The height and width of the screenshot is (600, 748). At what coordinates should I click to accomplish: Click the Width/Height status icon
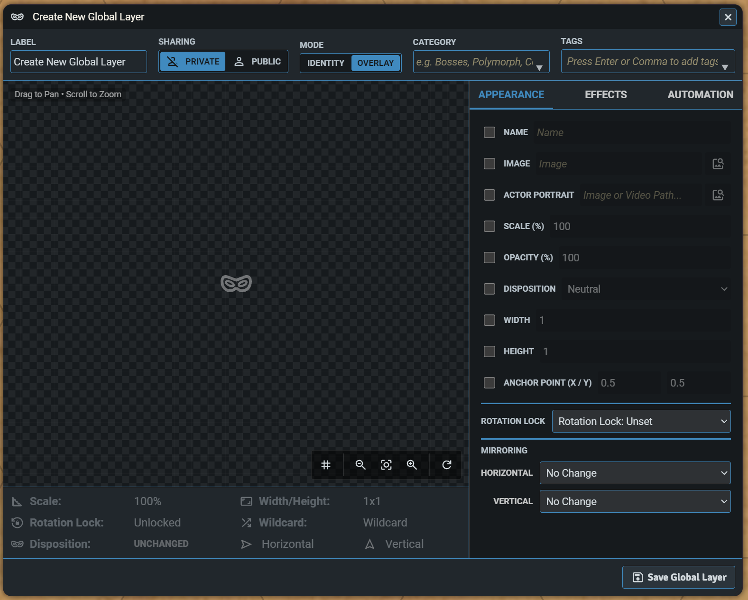pos(246,501)
